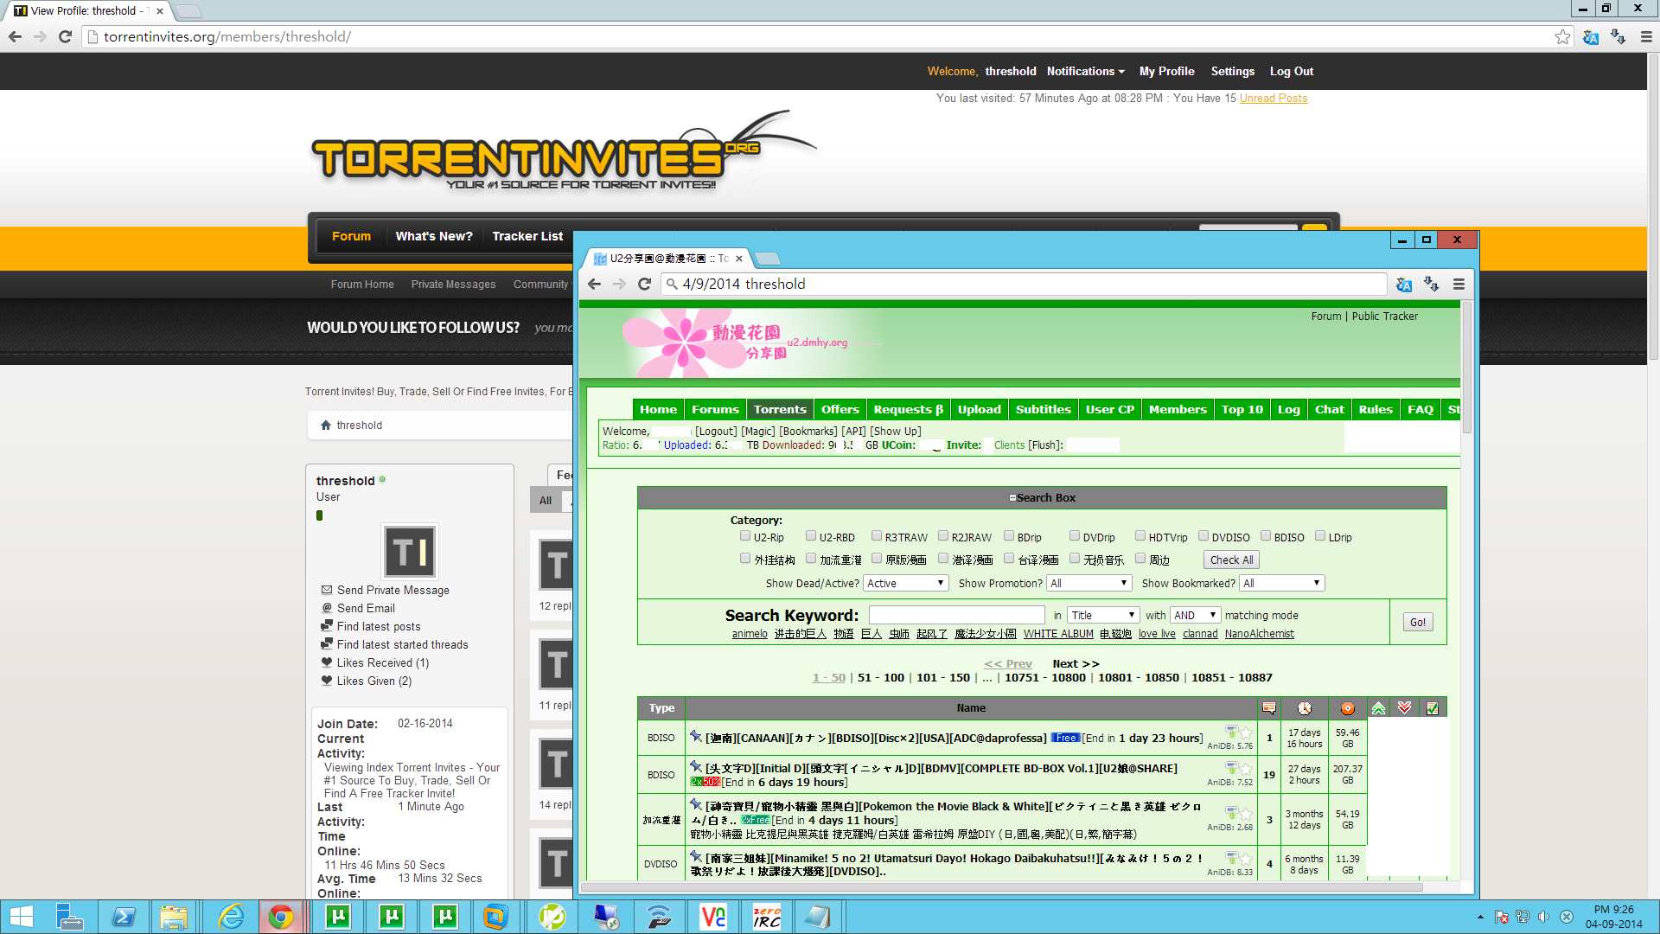Go to Next >> torrent page

pos(1076,664)
